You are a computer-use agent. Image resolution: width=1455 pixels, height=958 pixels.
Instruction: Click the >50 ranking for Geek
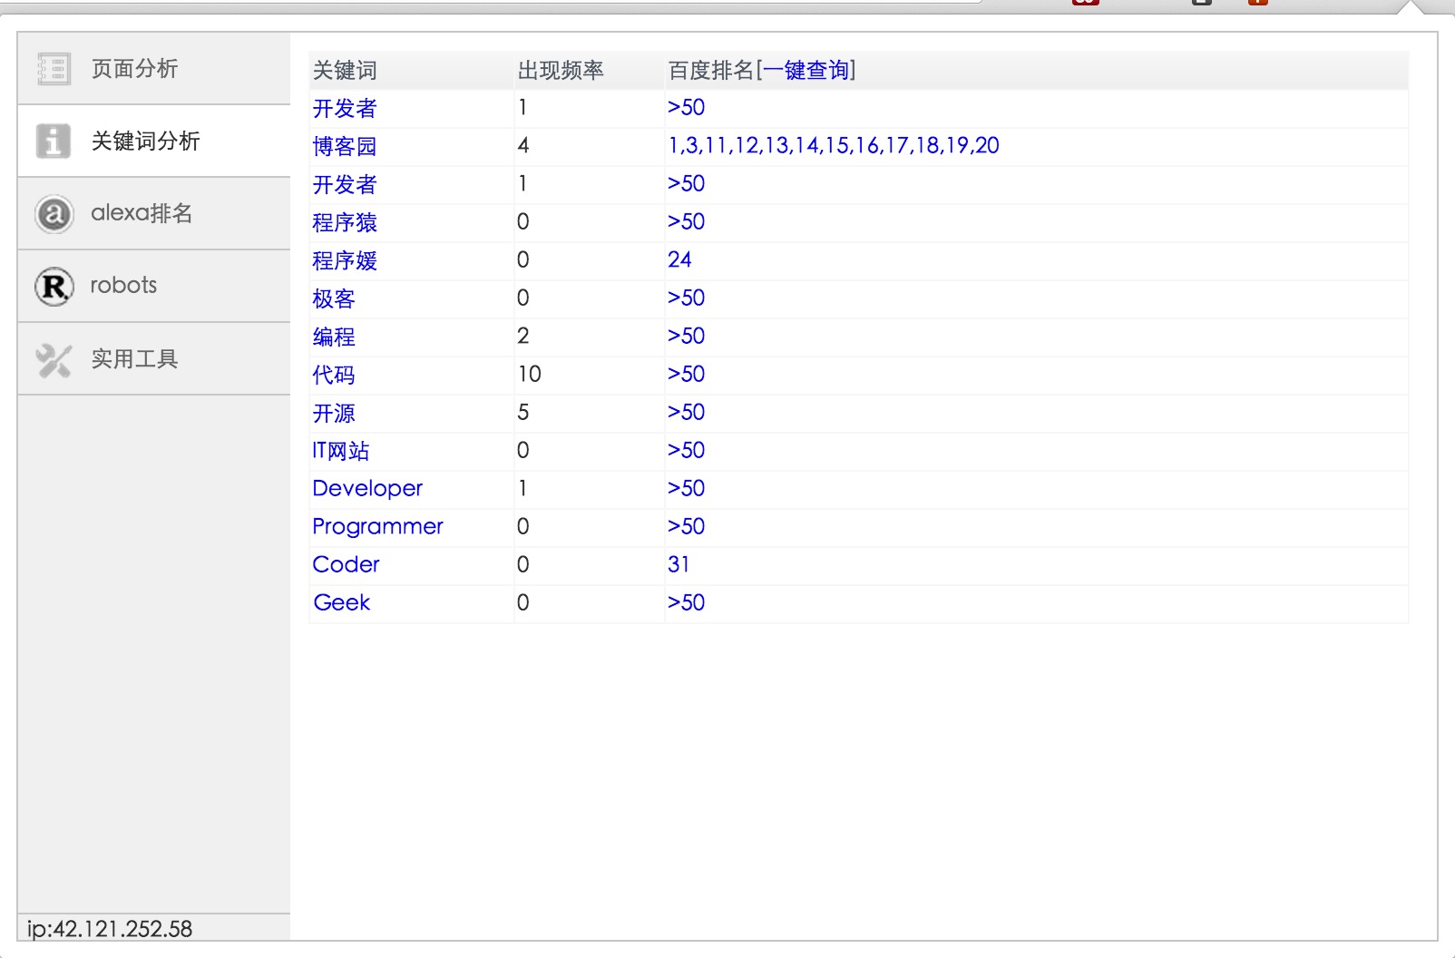click(x=687, y=602)
